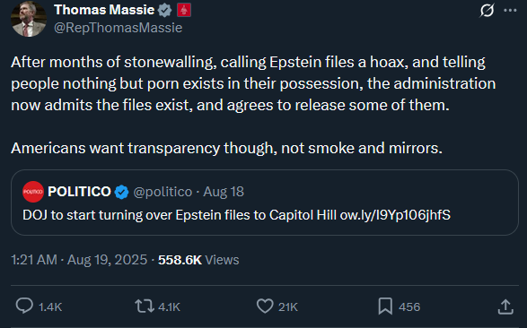Open the three-dot more options menu
This screenshot has width=527, height=328.
[510, 11]
